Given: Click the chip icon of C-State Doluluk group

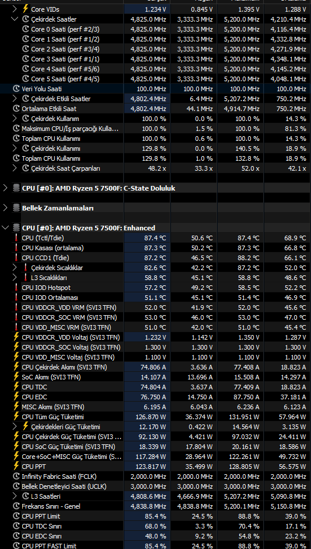Looking at the screenshot, I should pyautogui.click(x=16, y=188).
